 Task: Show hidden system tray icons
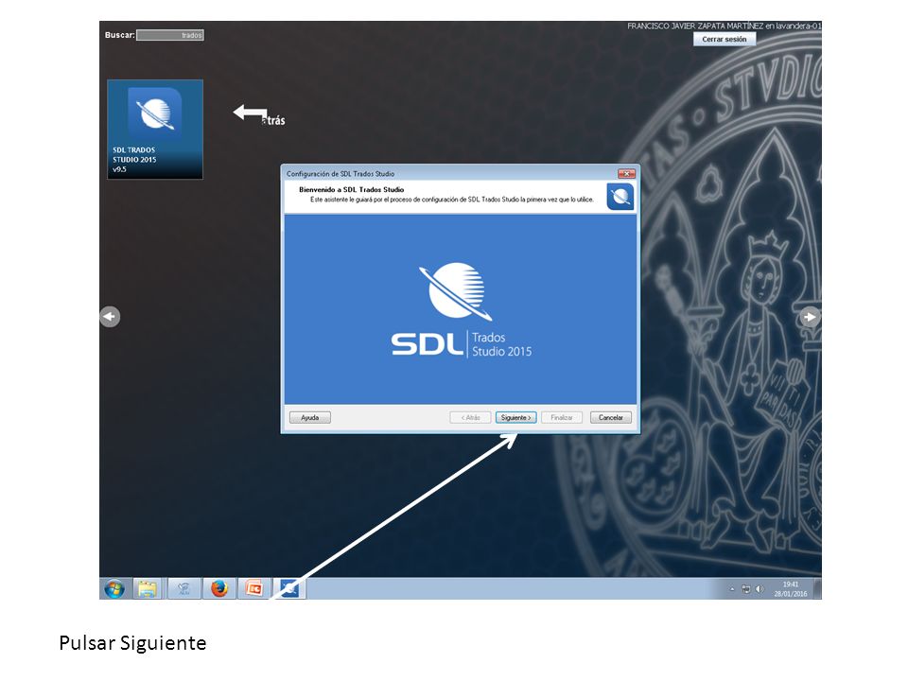coord(732,589)
